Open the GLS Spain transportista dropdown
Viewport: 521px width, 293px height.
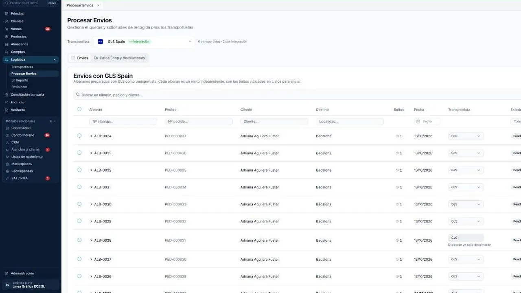click(x=144, y=42)
